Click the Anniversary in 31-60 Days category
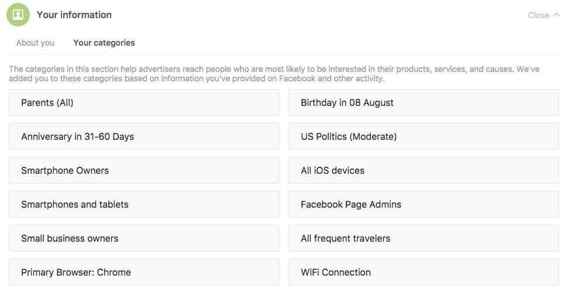 tap(144, 136)
